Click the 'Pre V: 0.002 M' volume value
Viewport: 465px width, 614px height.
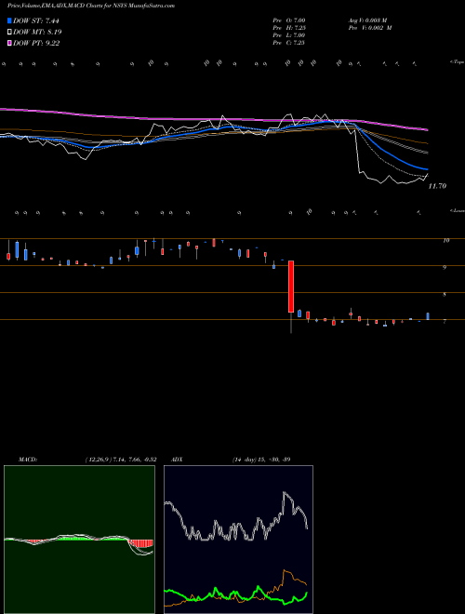click(370, 28)
